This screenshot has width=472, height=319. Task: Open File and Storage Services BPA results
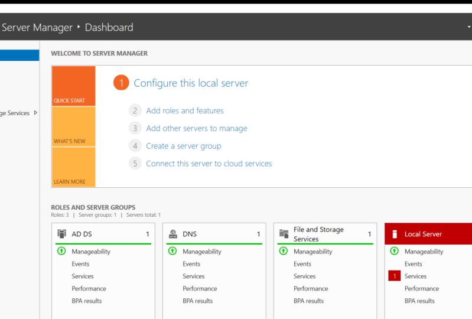coord(309,301)
